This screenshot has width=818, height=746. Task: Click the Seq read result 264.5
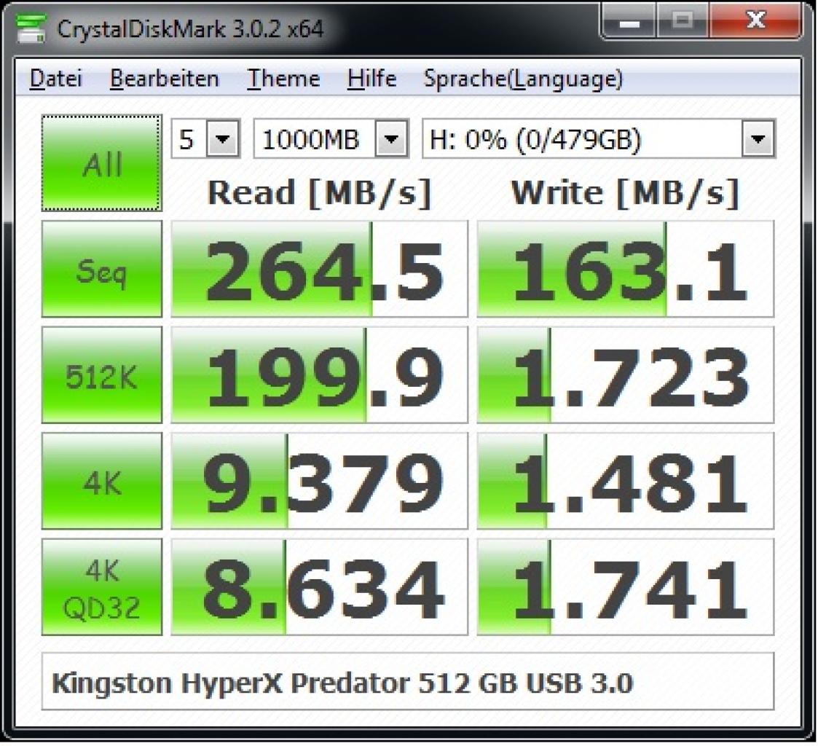320,269
